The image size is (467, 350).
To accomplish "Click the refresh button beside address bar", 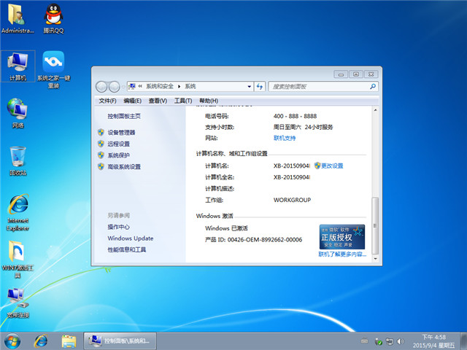I will 260,87.
